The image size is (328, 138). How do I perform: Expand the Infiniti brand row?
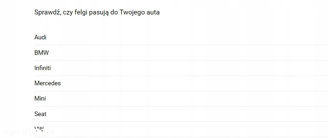pos(181,68)
